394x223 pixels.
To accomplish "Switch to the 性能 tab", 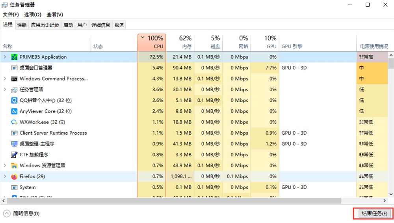I will pos(22,25).
